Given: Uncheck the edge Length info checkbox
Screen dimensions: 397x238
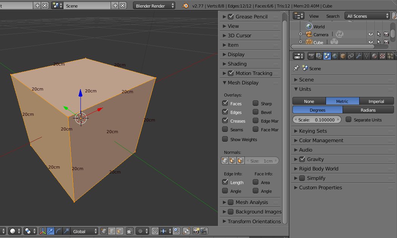Looking at the screenshot, I should (x=225, y=182).
